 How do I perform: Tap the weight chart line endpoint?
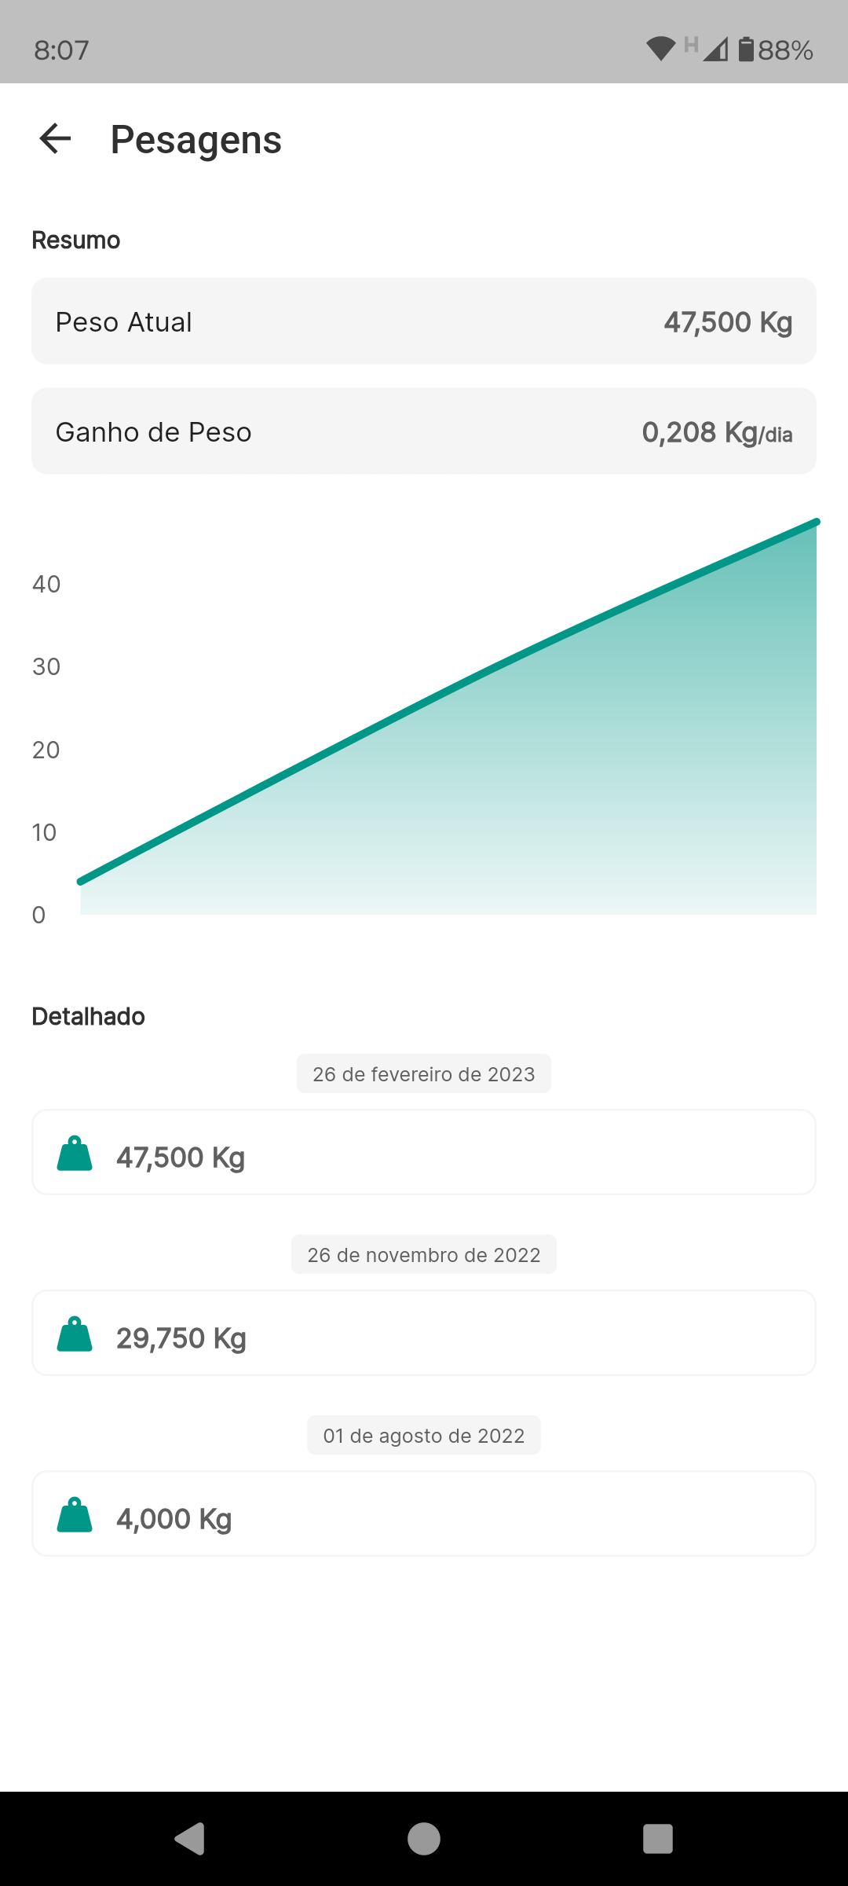pos(816,523)
